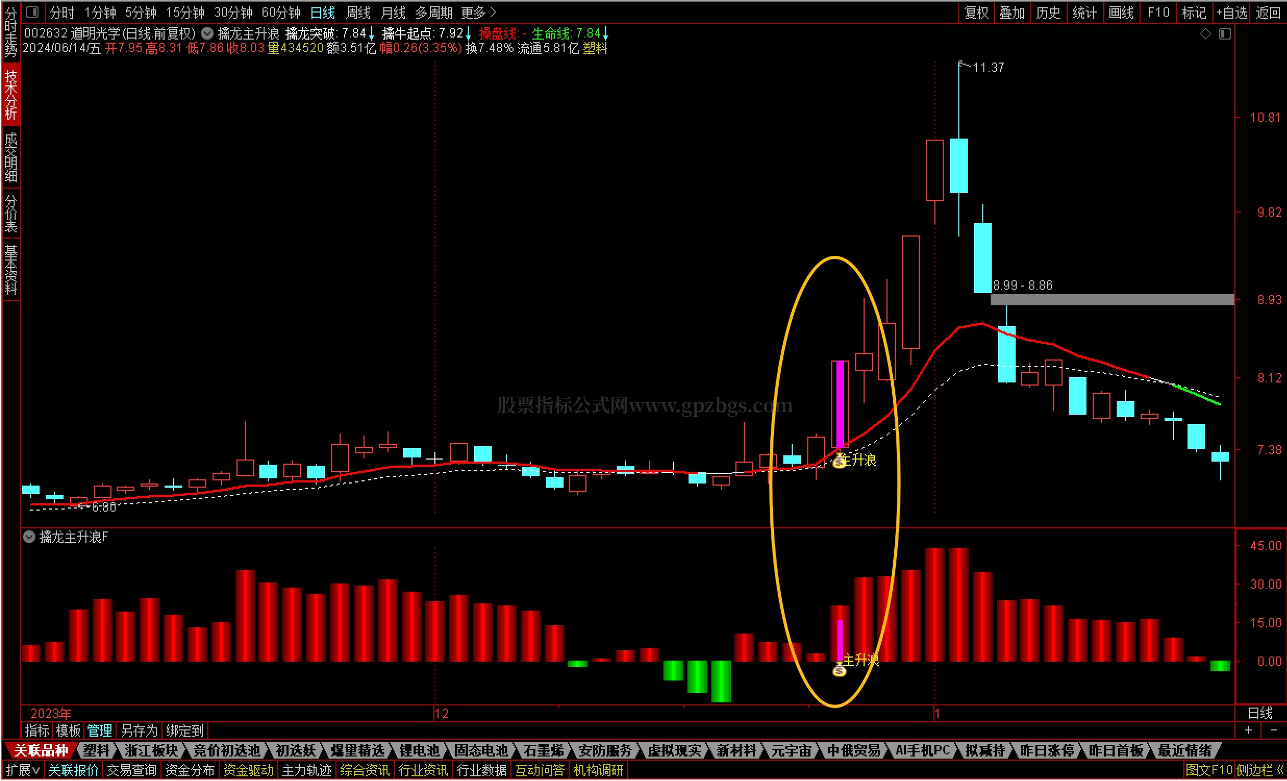Screen dimensions: 1287x781
Task: Expand the 擒龙主升浪F sub-indicator menu
Action: click(x=29, y=537)
